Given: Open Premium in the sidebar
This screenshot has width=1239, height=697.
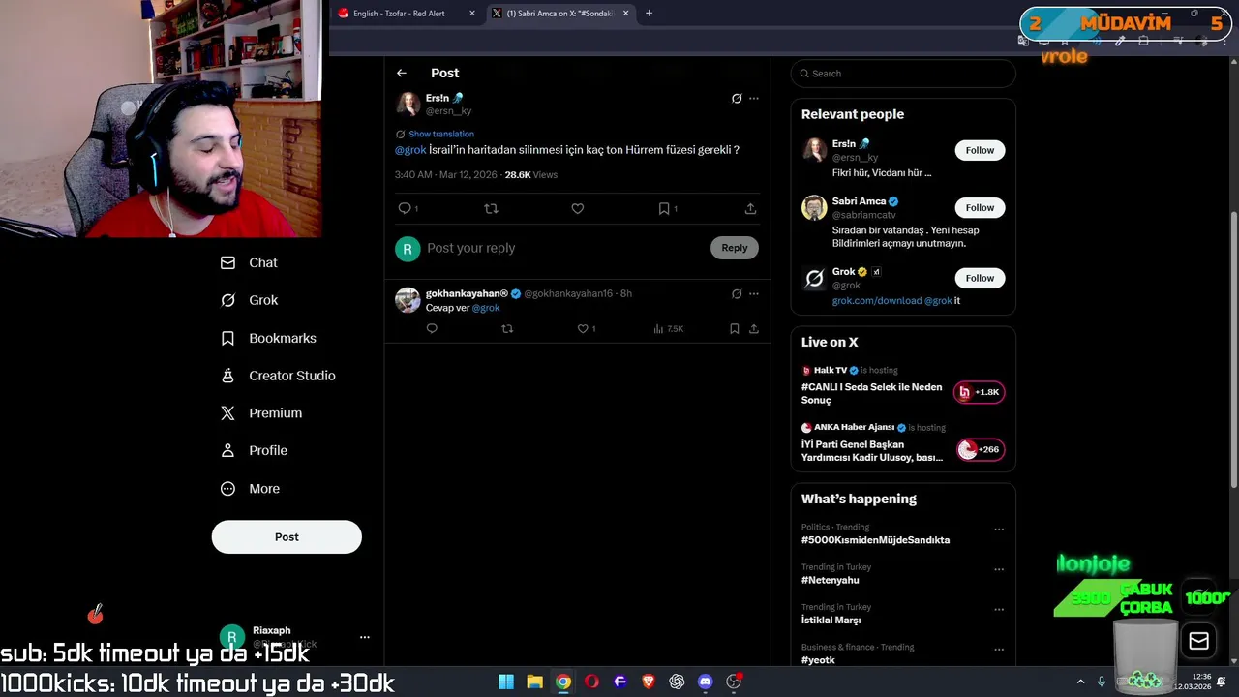Looking at the screenshot, I should 261,412.
